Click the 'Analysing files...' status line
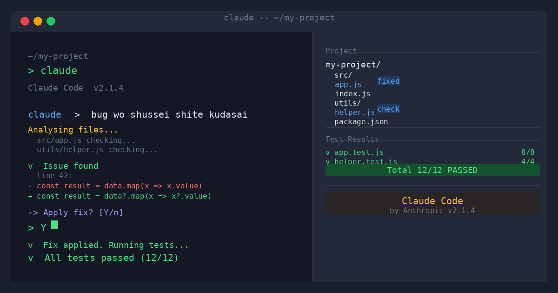 point(73,130)
